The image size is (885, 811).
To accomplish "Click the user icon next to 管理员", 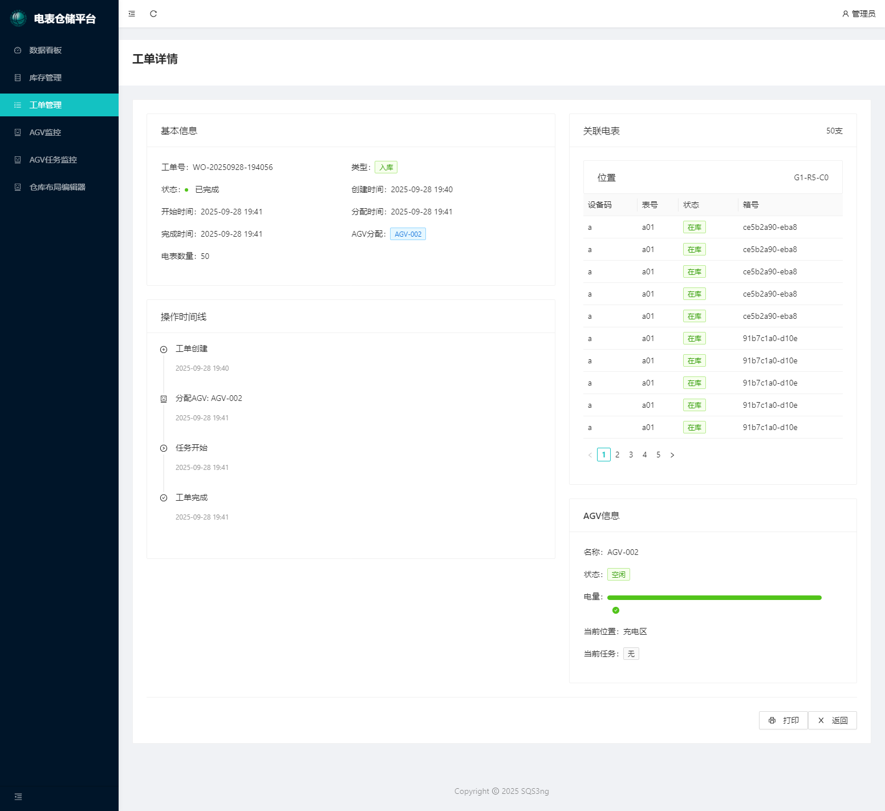I will 845,14.
